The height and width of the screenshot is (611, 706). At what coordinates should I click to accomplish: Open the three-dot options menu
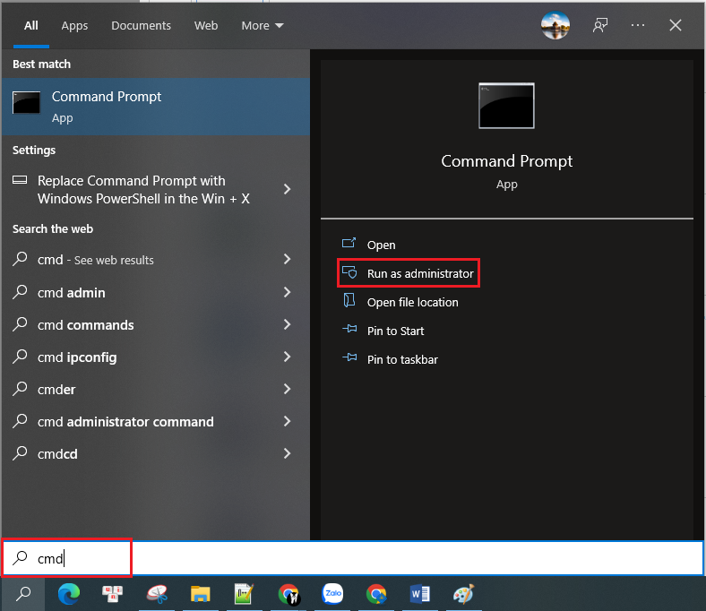click(638, 26)
